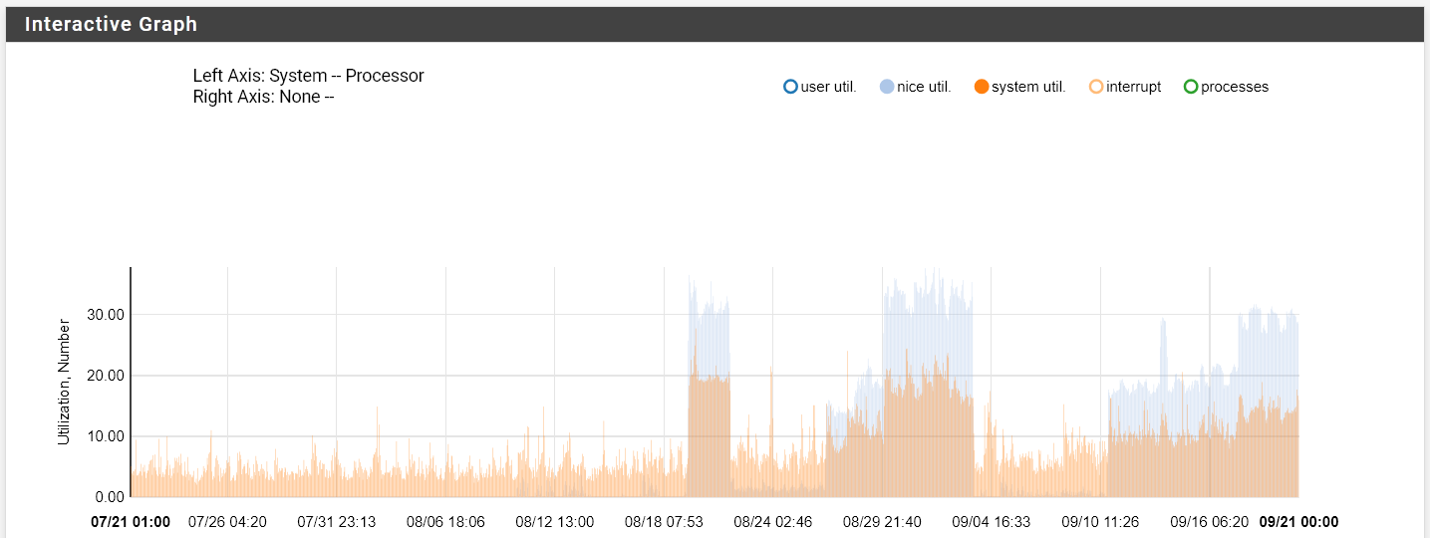
Task: Show the user util. series via its label
Action: click(829, 87)
